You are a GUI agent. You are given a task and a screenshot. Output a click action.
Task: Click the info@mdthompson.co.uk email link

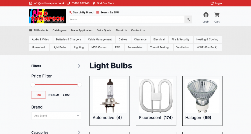coord(49,3)
